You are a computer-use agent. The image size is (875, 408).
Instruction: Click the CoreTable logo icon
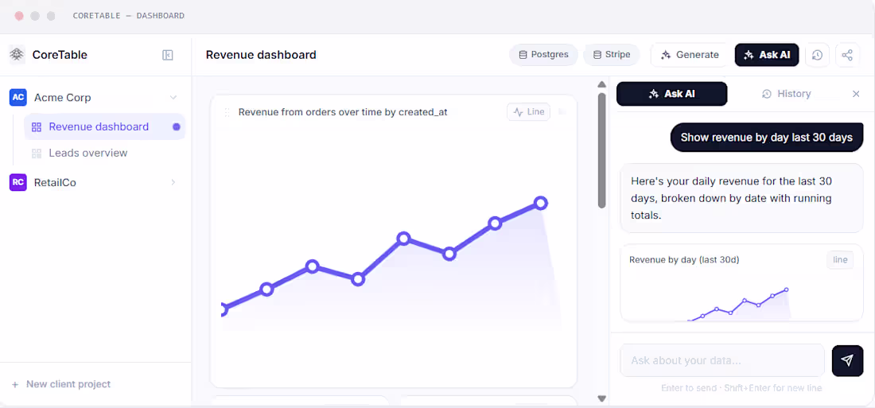pyautogui.click(x=17, y=55)
